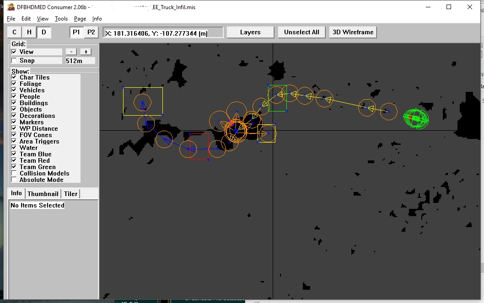This screenshot has width=484, height=303.
Task: Open the Layers dialog
Action: (x=250, y=32)
